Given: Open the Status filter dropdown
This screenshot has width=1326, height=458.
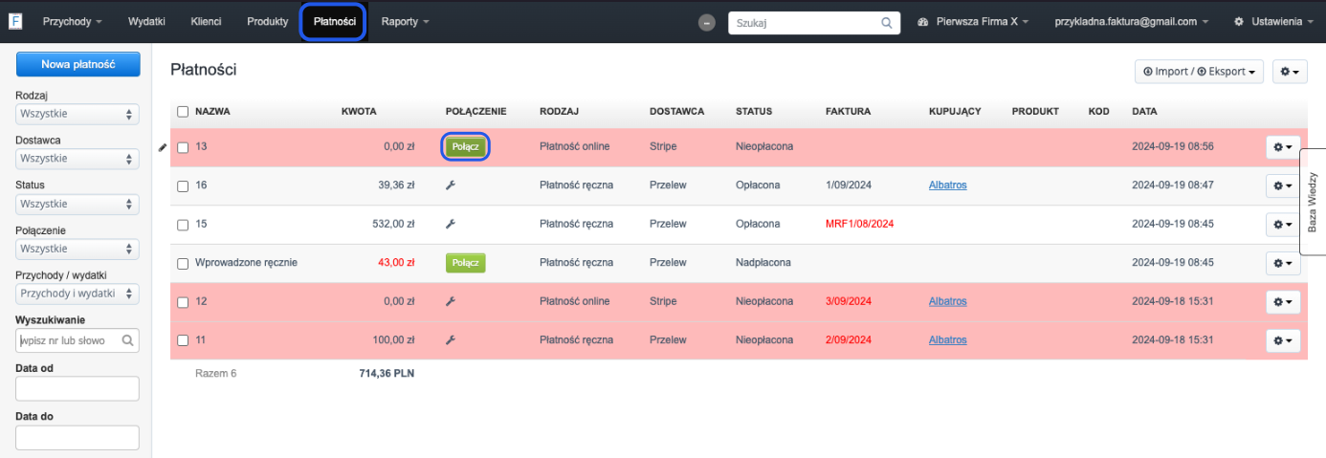Looking at the screenshot, I should (x=77, y=204).
